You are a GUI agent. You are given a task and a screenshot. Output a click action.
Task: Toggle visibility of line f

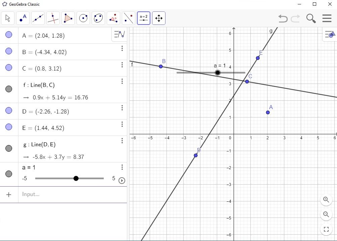coord(9,89)
